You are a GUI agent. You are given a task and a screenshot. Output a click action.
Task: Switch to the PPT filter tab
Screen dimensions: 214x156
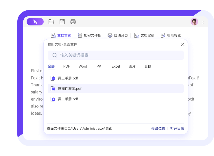100,66
